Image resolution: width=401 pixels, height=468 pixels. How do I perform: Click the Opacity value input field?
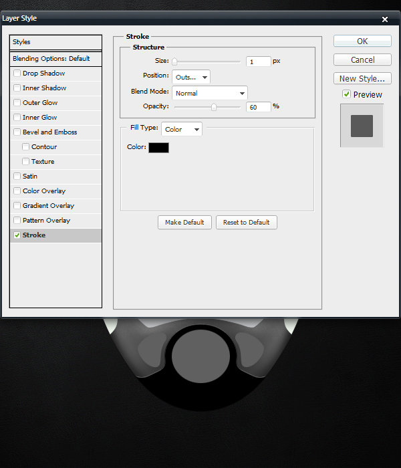click(259, 107)
